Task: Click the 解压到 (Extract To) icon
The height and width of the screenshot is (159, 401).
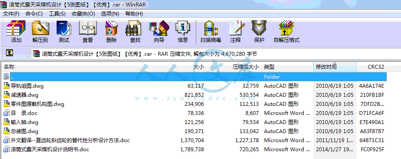Action: [x=40, y=32]
